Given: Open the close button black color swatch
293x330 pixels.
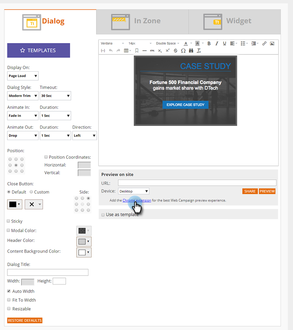Looking at the screenshot, I should pyautogui.click(x=14, y=204).
